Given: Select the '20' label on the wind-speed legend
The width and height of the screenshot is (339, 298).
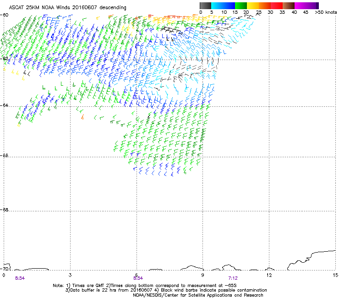Looking at the screenshot, I should [246, 12].
